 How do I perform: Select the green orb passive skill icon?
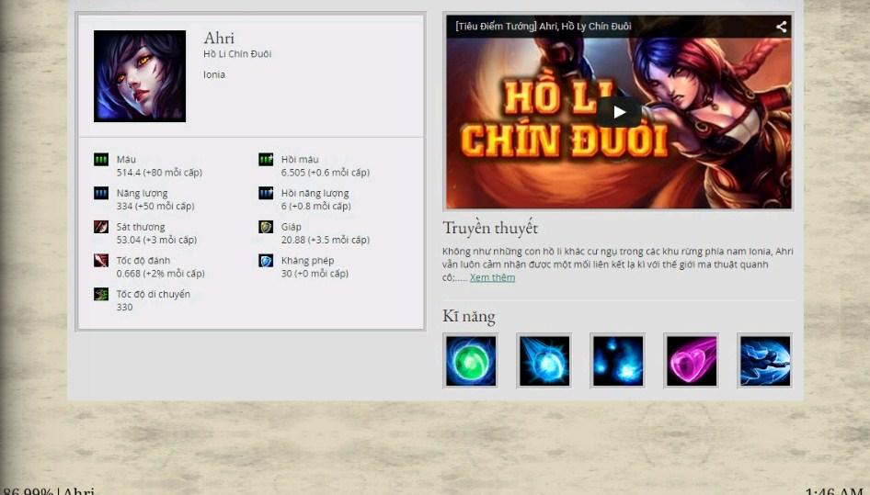point(471,361)
